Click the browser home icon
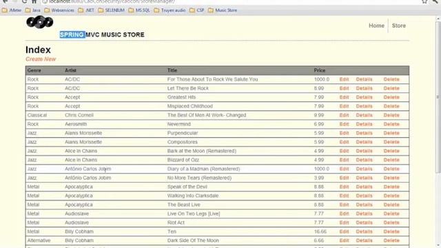The image size is (441, 248). [x=34, y=1]
